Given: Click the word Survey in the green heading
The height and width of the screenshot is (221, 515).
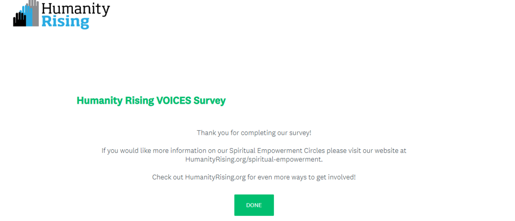Looking at the screenshot, I should click(x=209, y=101).
